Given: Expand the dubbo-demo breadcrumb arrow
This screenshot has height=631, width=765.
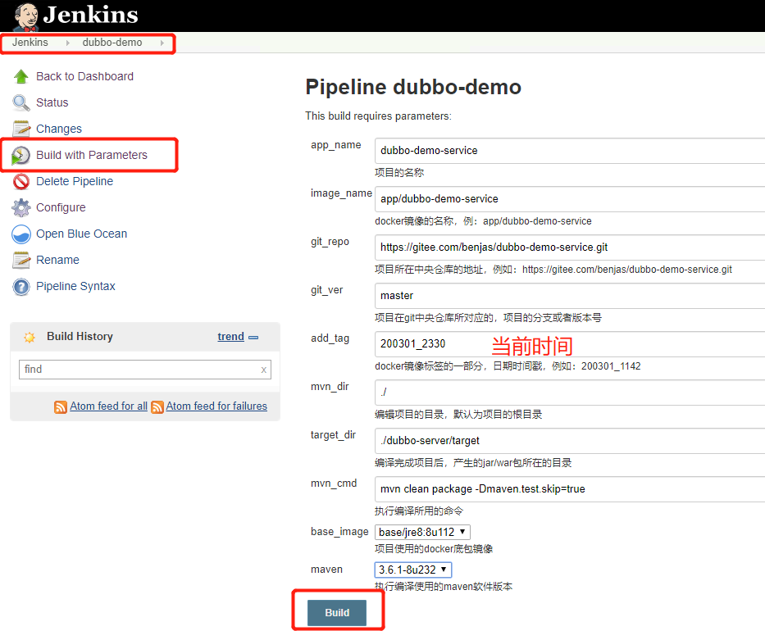Looking at the screenshot, I should point(162,43).
